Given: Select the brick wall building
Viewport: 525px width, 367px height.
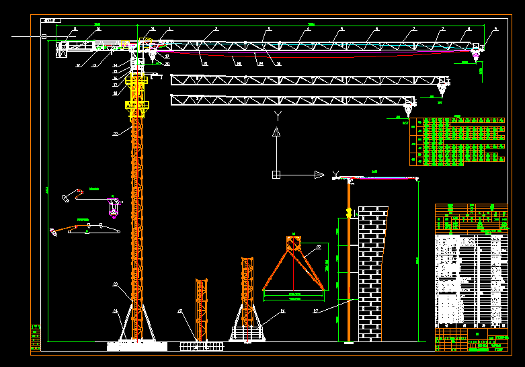Looking at the screenshot, I should click(373, 274).
